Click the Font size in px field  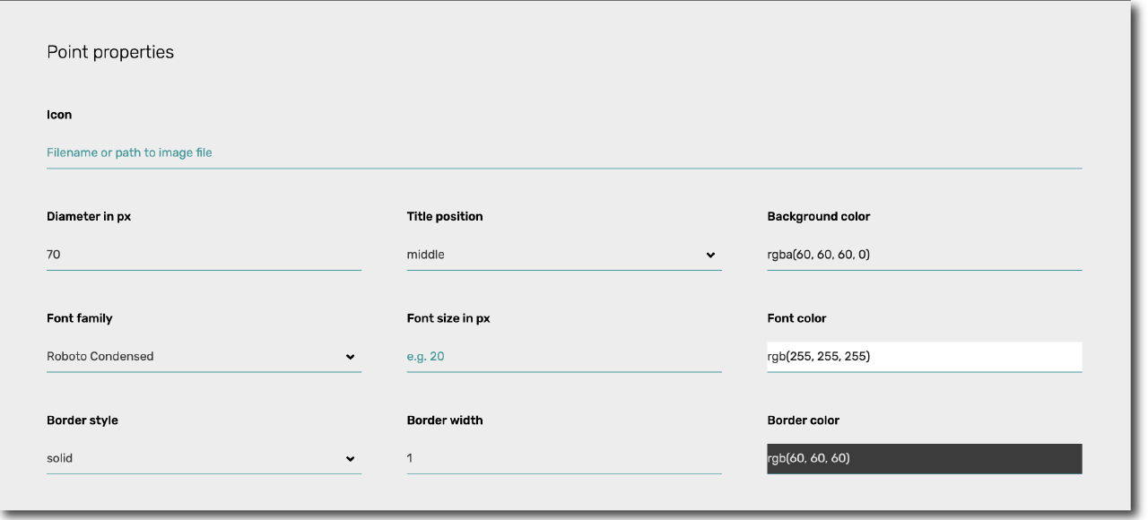coord(564,356)
